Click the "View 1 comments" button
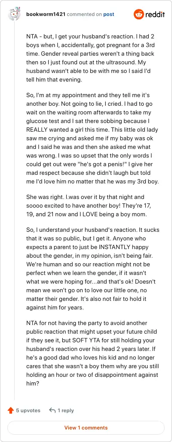172x442 pixels. (86, 428)
